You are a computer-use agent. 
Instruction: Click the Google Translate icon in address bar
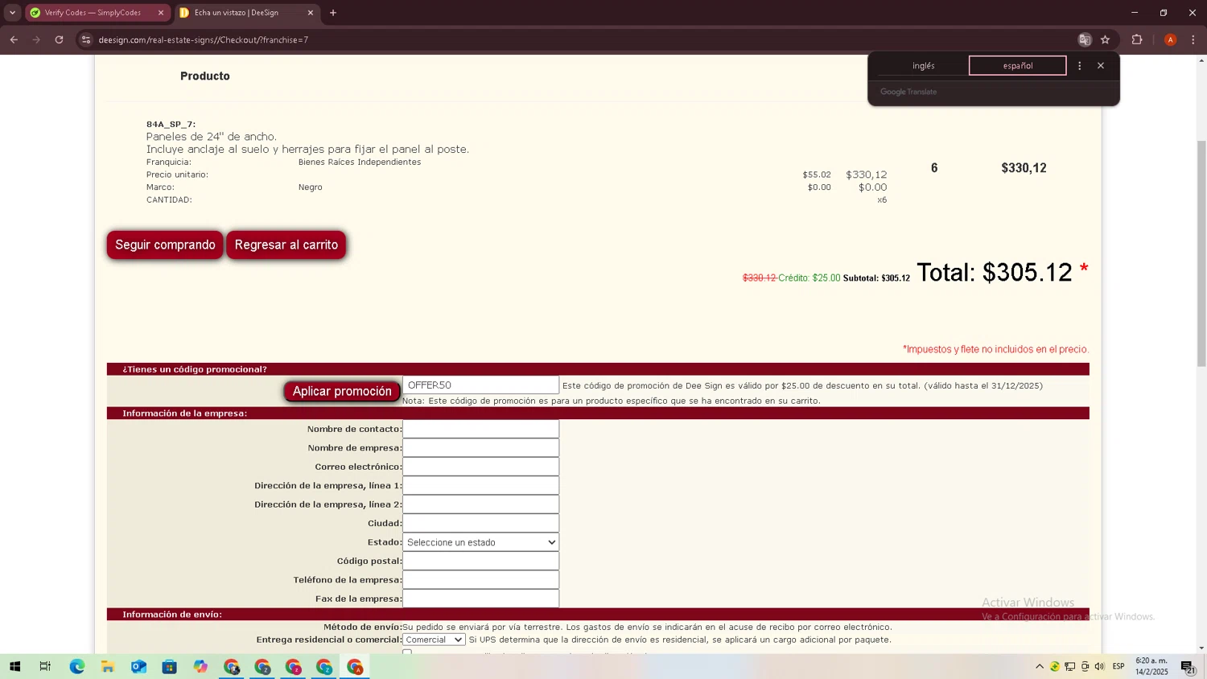click(x=1085, y=39)
